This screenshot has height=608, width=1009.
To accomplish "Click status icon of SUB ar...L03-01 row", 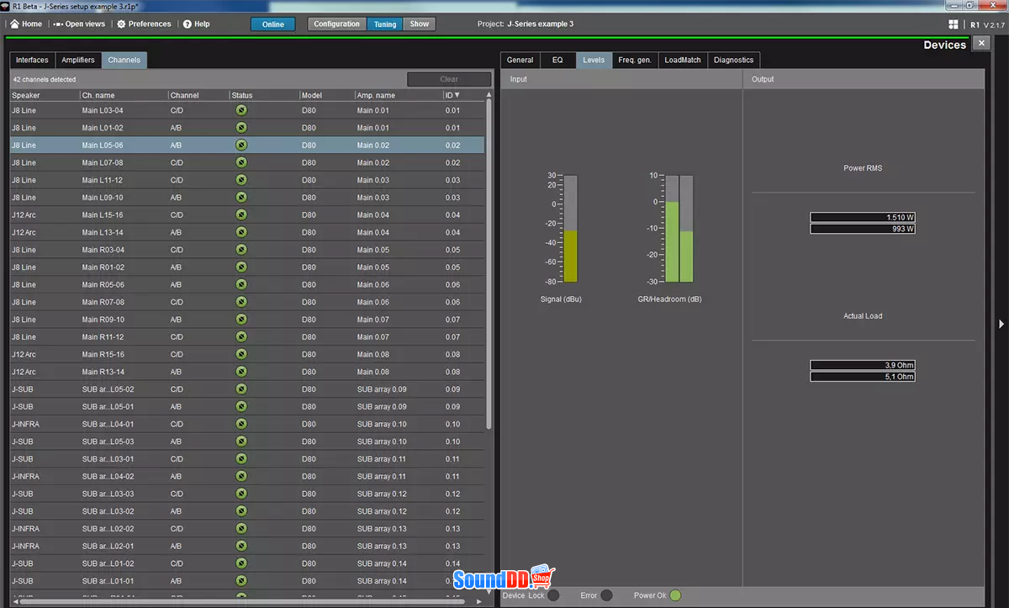I will point(241,459).
